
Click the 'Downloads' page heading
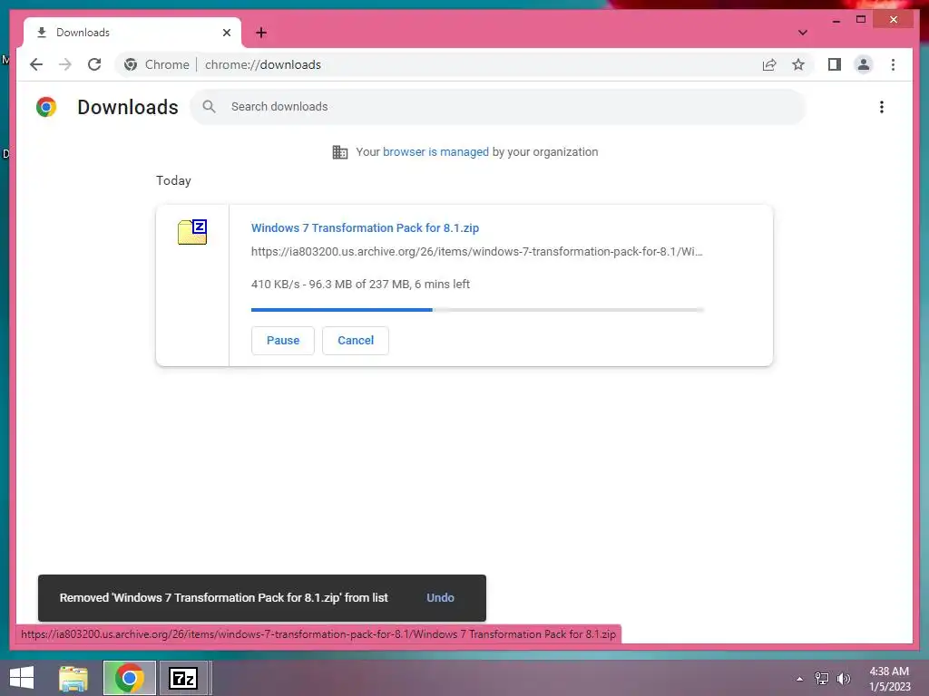(128, 107)
